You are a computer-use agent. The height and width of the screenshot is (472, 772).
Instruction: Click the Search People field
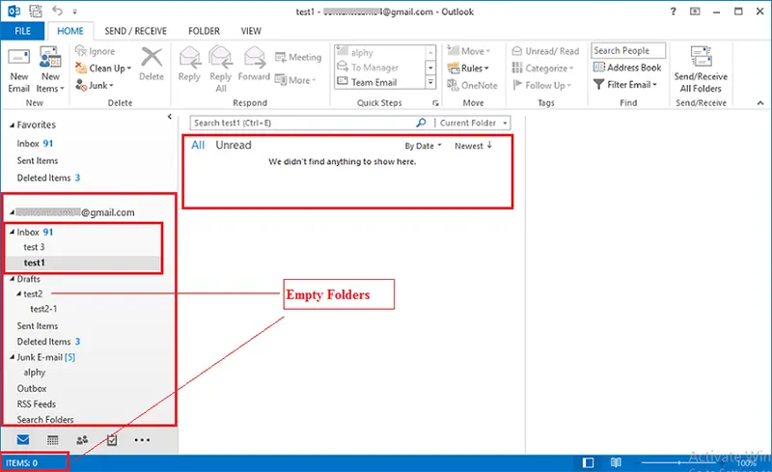click(628, 50)
